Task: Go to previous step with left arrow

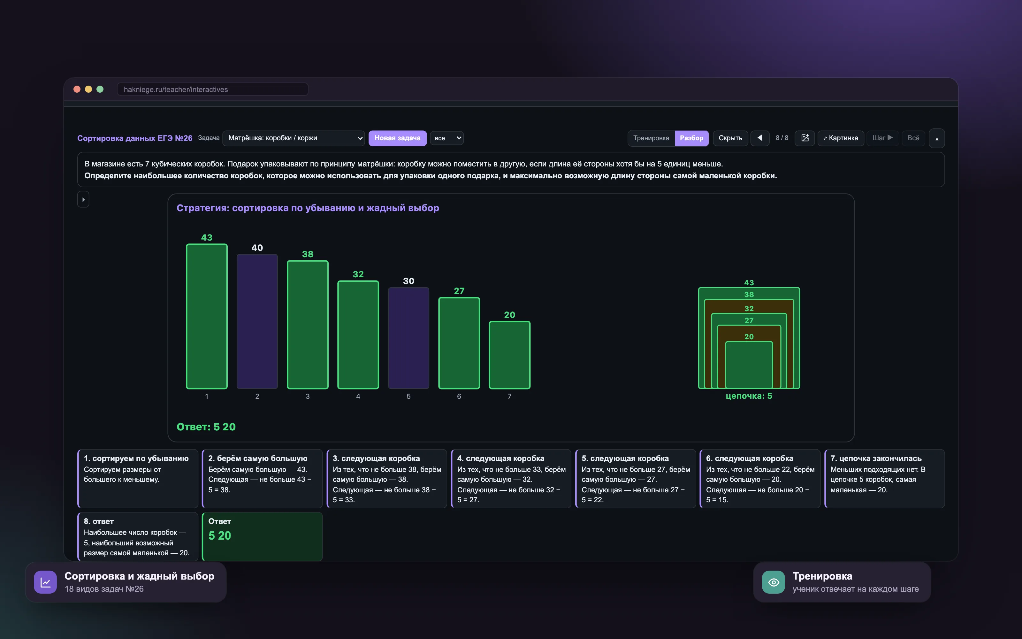Action: click(760, 138)
